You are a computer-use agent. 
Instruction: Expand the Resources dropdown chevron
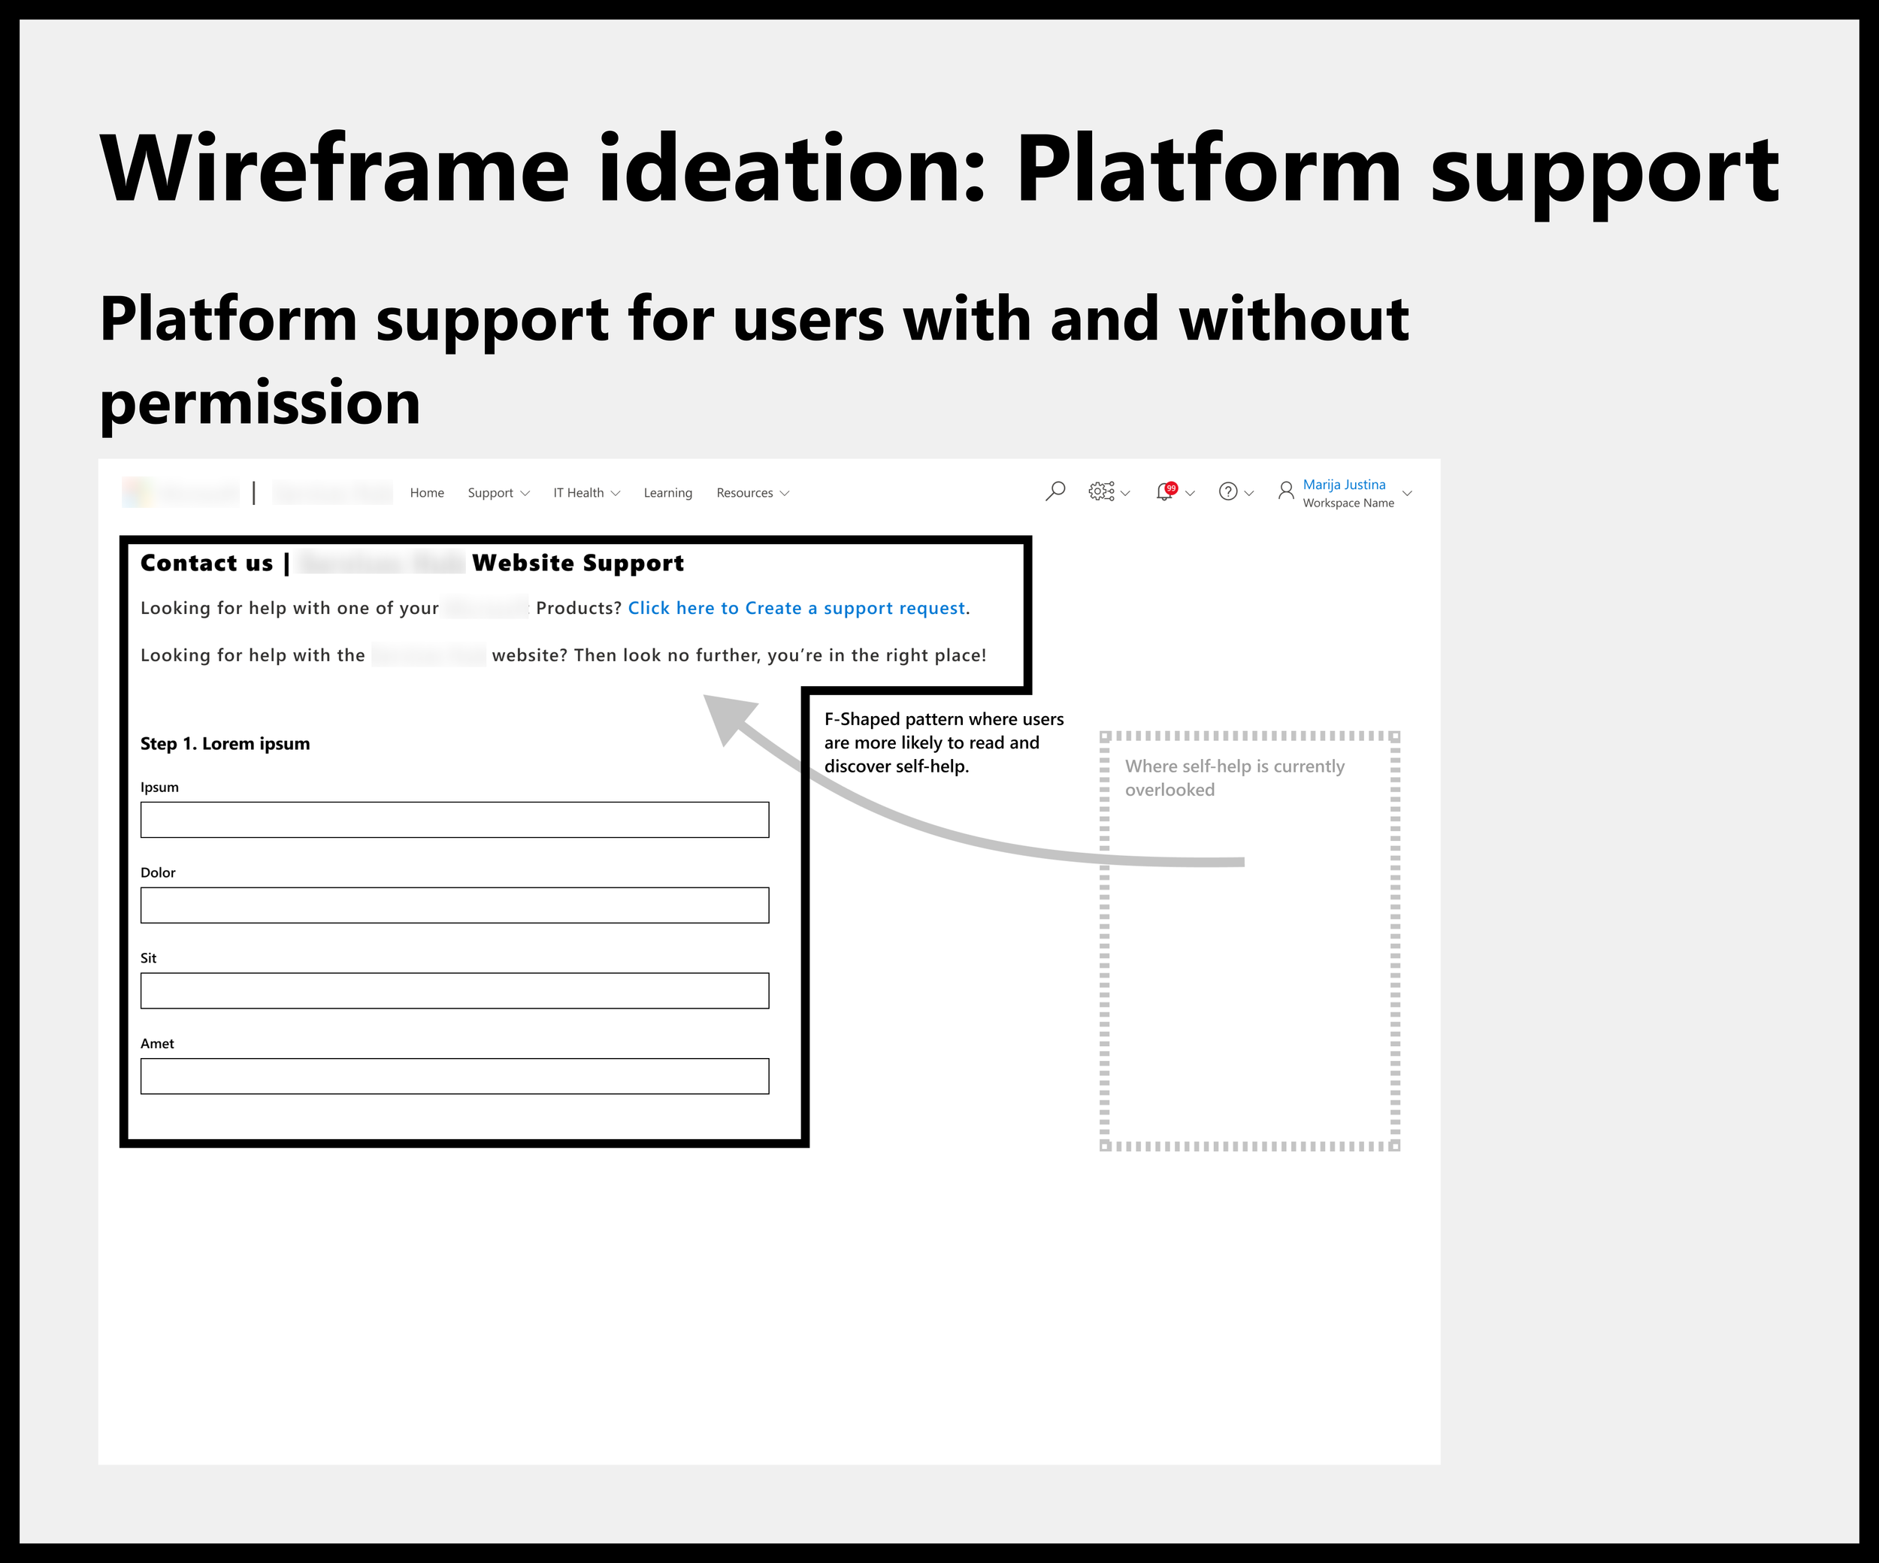point(785,494)
